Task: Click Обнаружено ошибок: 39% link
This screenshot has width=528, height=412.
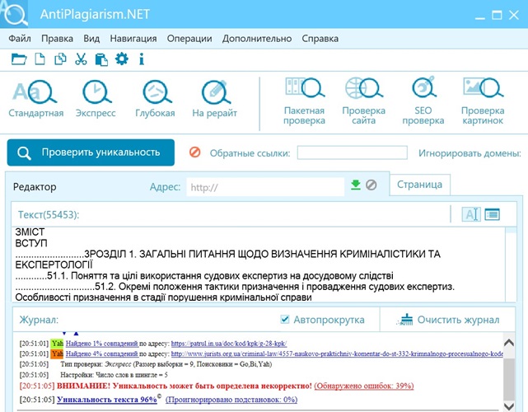Action: coord(364,386)
